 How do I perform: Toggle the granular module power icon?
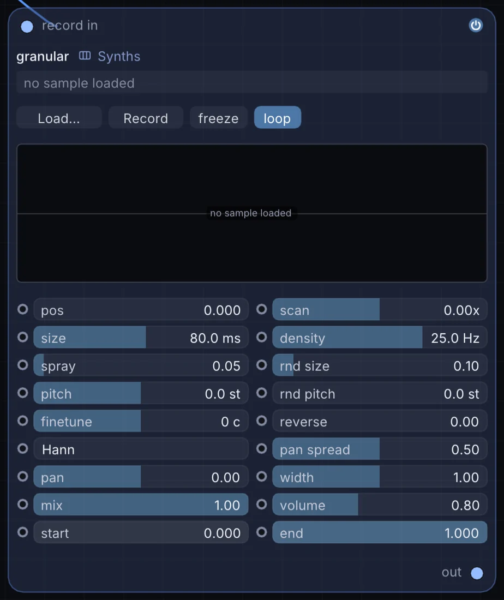[x=475, y=25]
